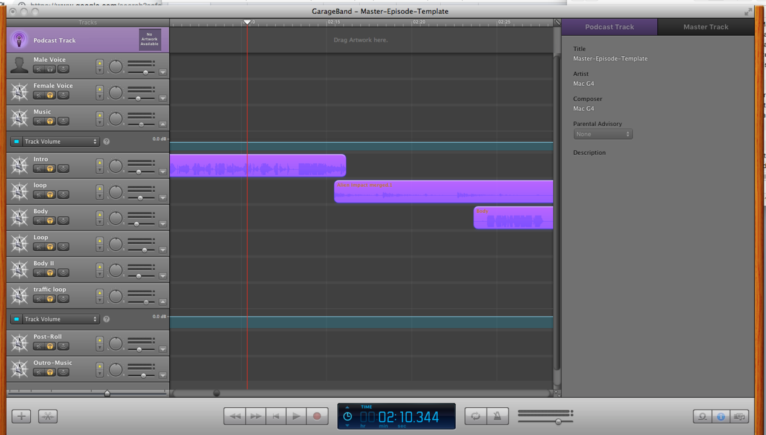Mute the Post-Roll track
The image size is (766, 435).
(39, 346)
